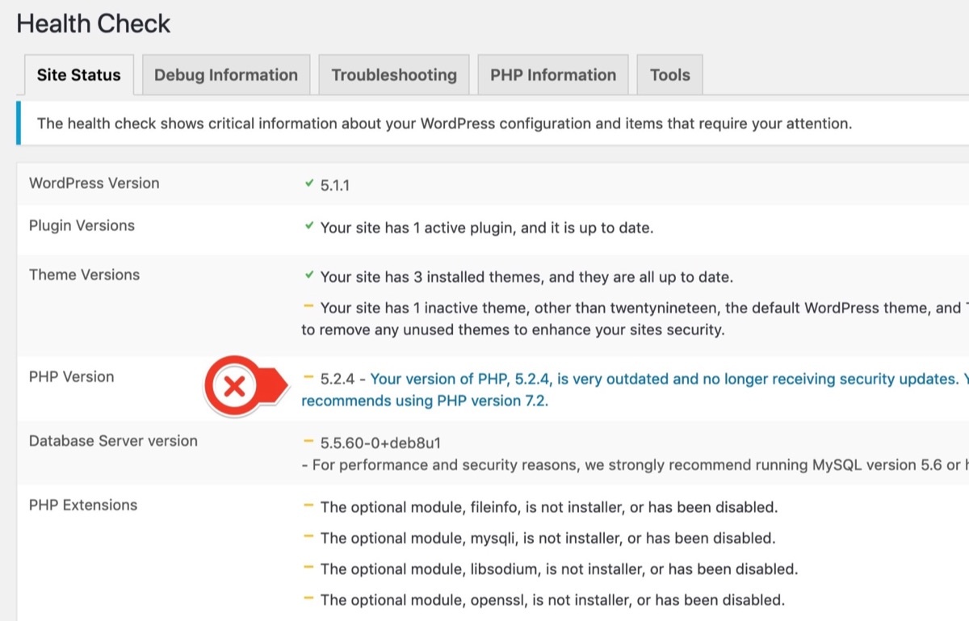Select the health check info notice text

(x=444, y=124)
